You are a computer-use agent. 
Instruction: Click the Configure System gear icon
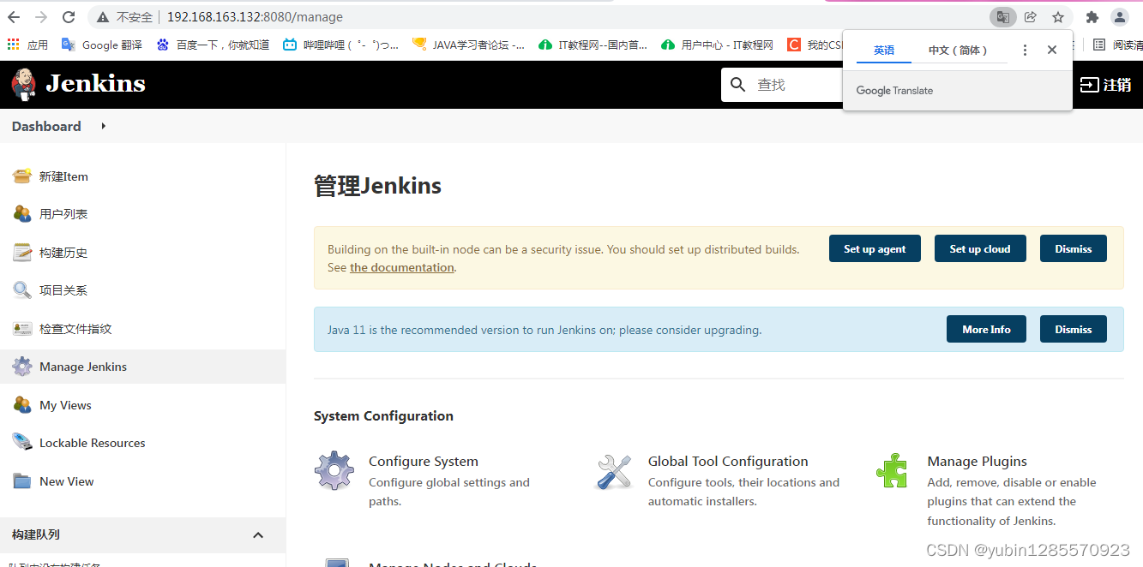[x=334, y=471]
